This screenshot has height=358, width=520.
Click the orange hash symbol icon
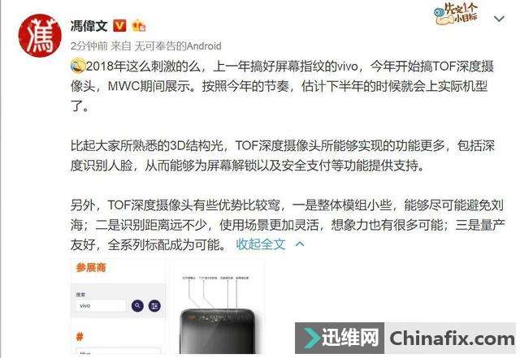point(80,337)
